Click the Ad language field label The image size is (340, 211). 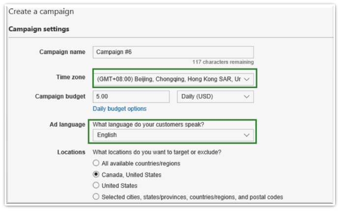[67, 124]
